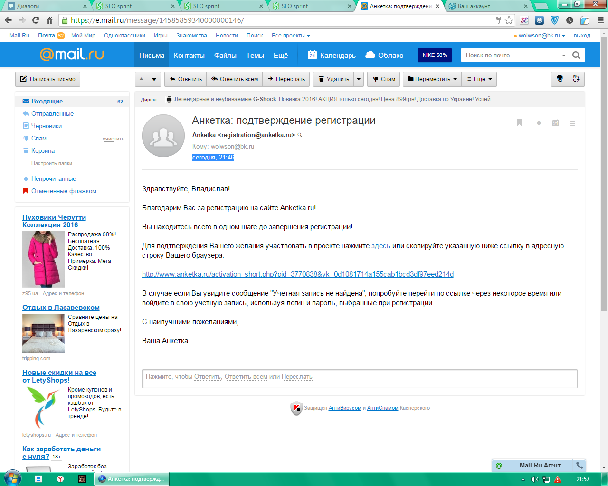
Task: Mark message unread with the dot icon
Action: [x=539, y=123]
